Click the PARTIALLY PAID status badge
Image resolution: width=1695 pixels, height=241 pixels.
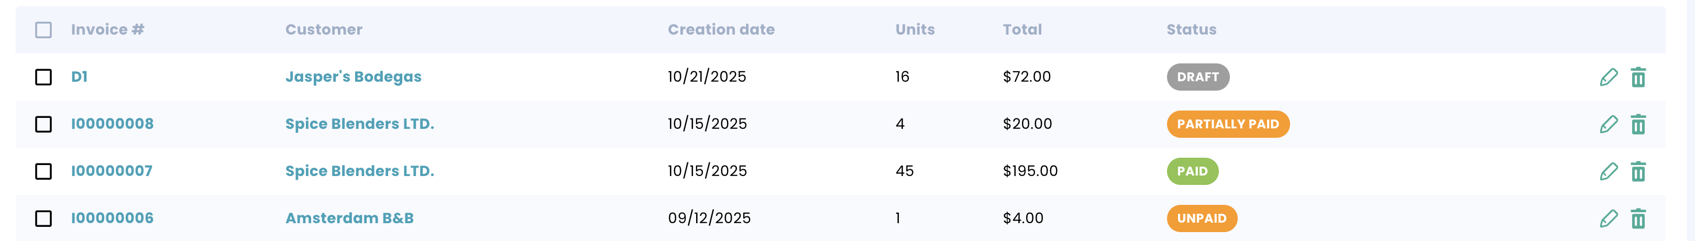click(x=1228, y=124)
